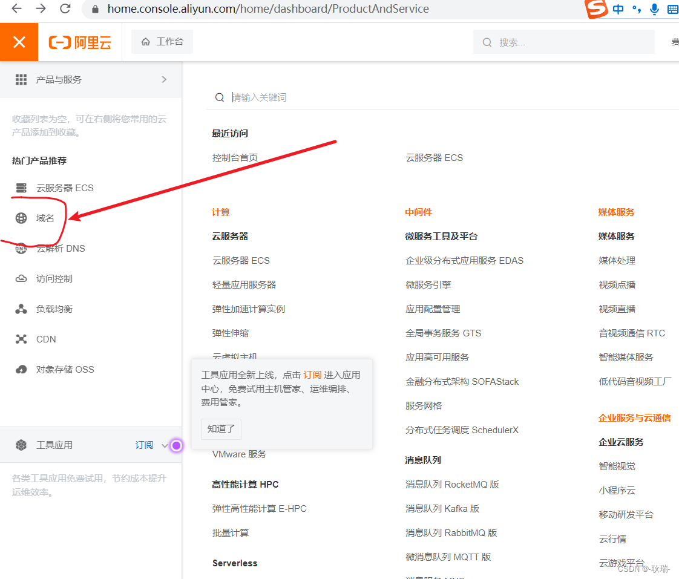The image size is (679, 579).
Task: Expand the 工具应用 dropdown chevron
Action: (x=165, y=446)
